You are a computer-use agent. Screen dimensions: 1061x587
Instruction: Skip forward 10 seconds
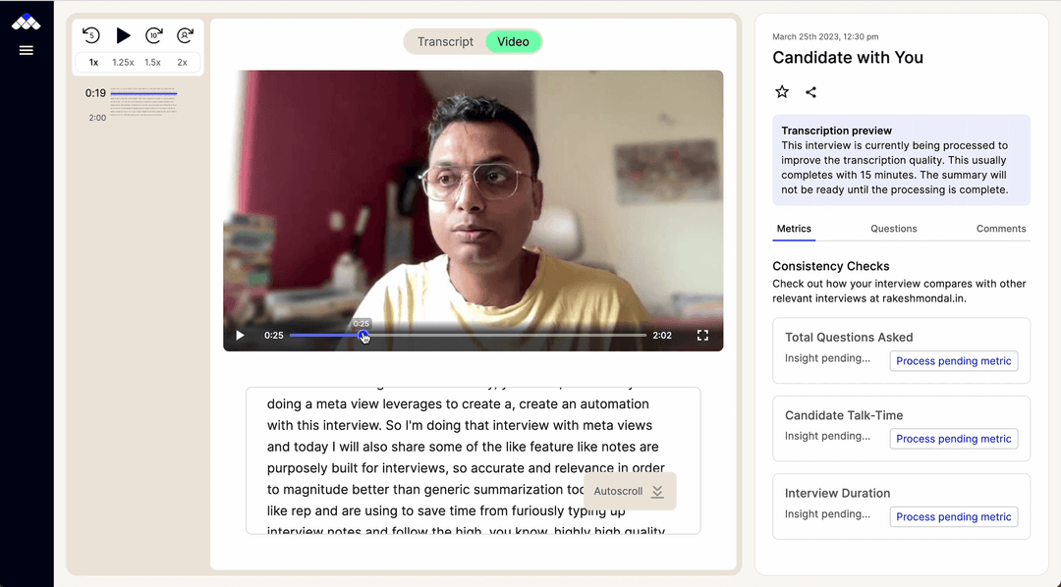tap(154, 35)
